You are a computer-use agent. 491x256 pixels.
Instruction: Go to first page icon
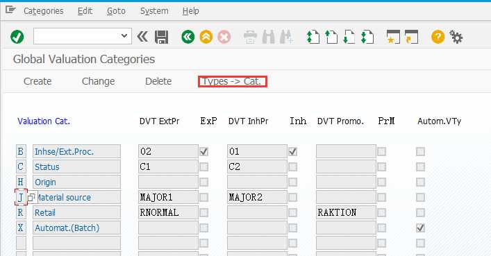click(313, 37)
